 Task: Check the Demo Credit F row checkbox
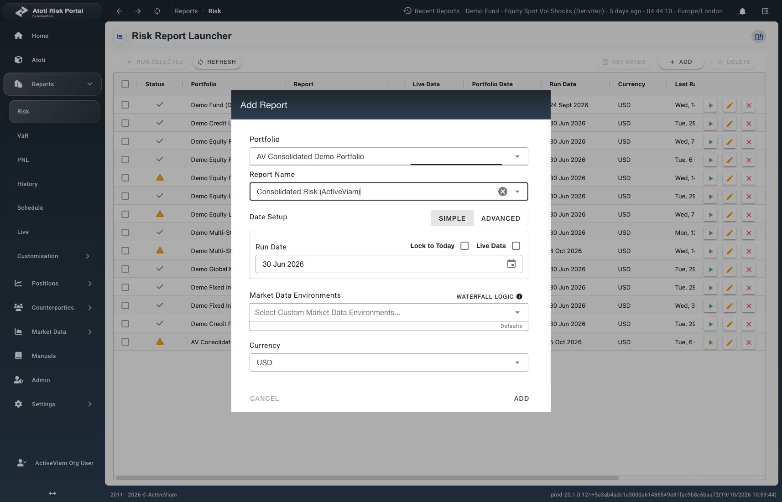pos(125,324)
